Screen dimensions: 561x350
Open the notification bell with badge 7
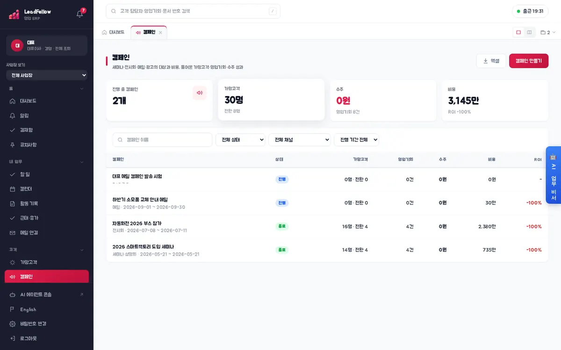pyautogui.click(x=79, y=14)
